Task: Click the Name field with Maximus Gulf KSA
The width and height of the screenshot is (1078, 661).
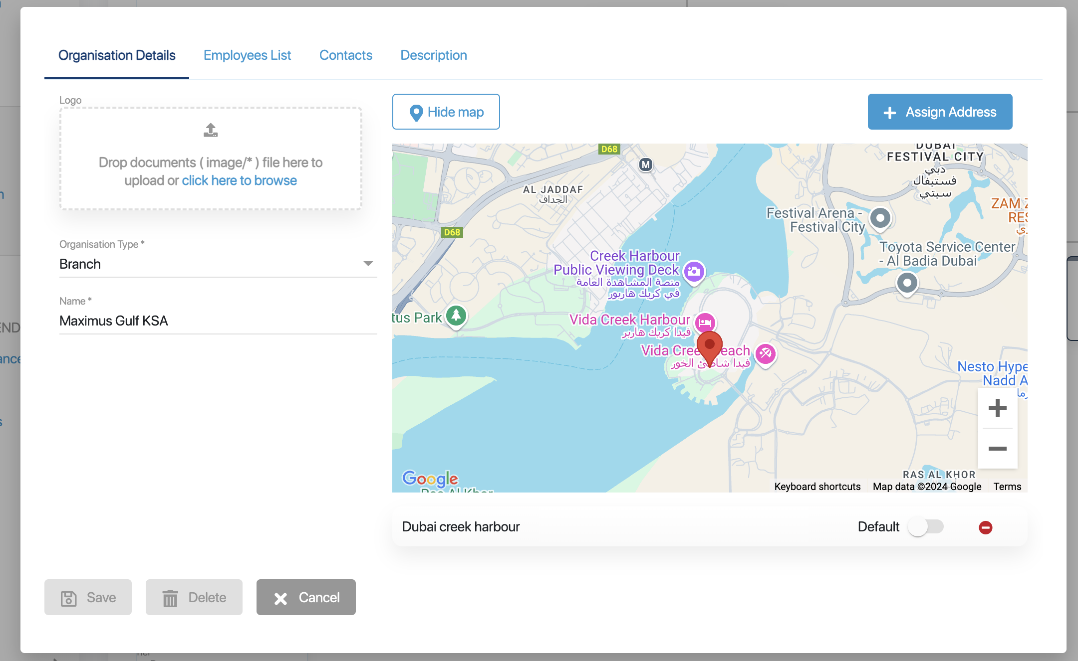Action: click(218, 321)
